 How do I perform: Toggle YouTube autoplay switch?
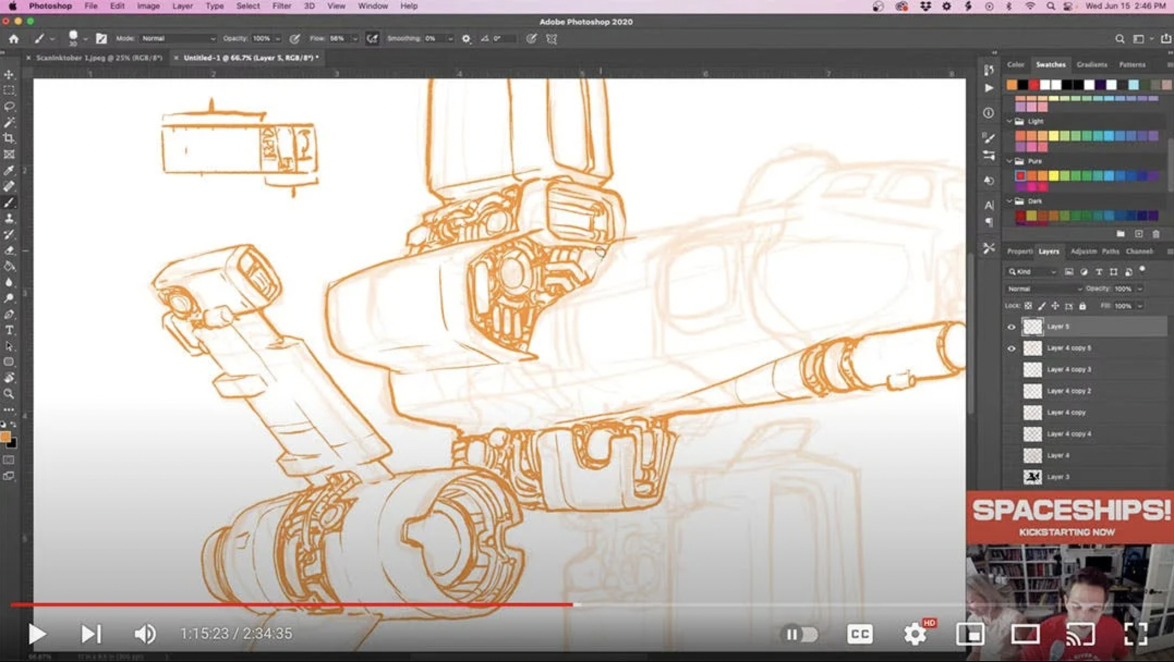pyautogui.click(x=800, y=634)
